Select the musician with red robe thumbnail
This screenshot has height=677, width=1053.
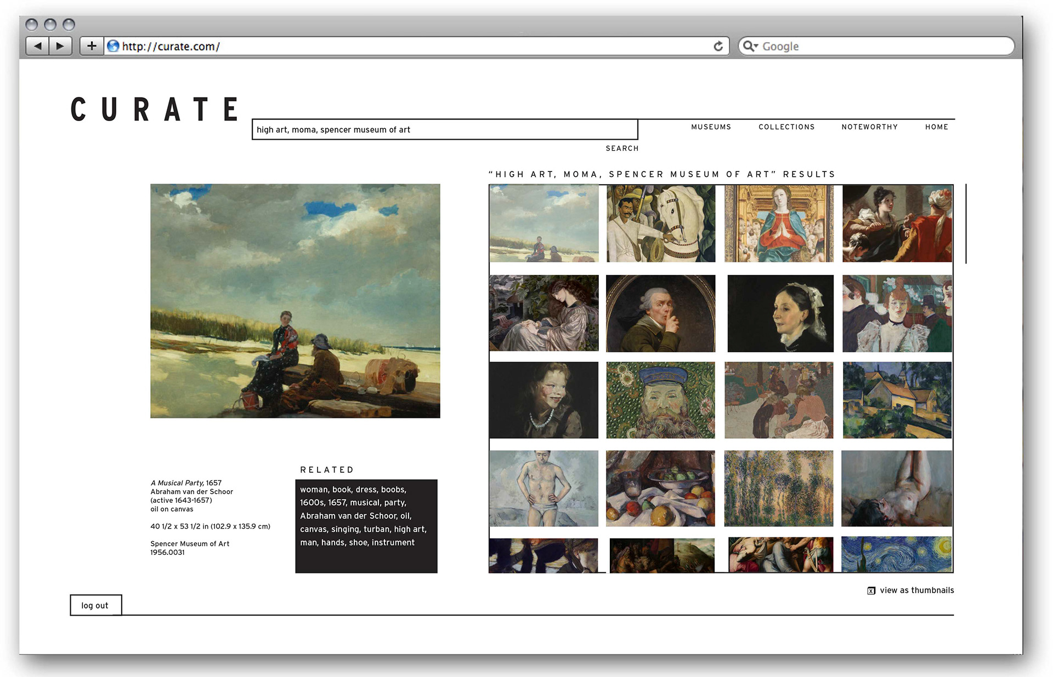pyautogui.click(x=897, y=223)
